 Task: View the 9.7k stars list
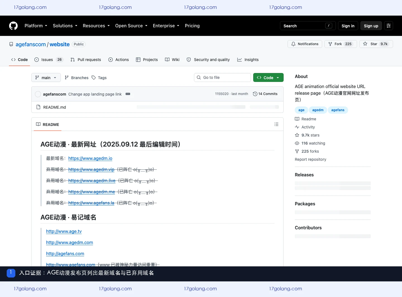point(307,135)
